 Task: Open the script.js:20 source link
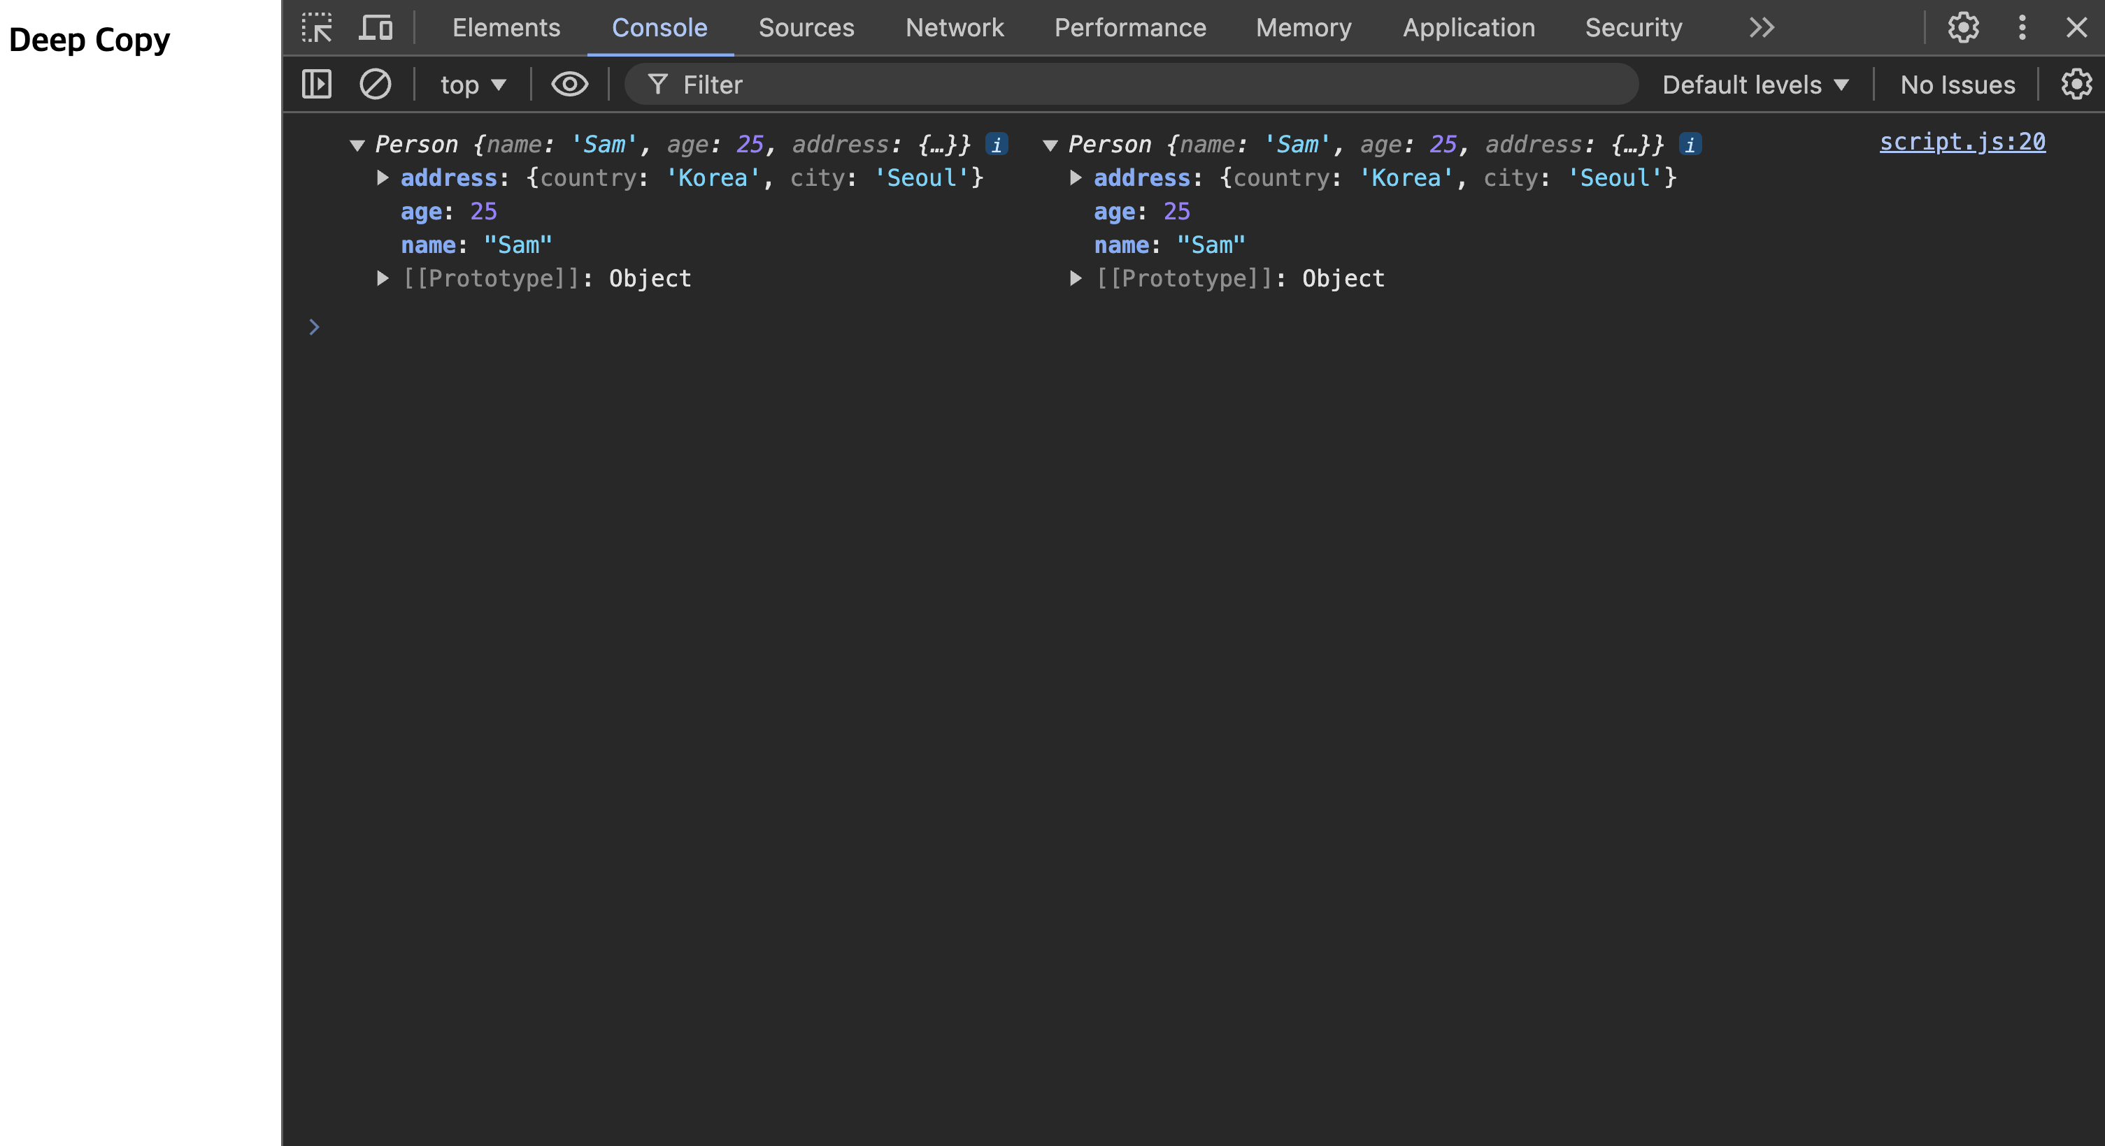click(1961, 142)
